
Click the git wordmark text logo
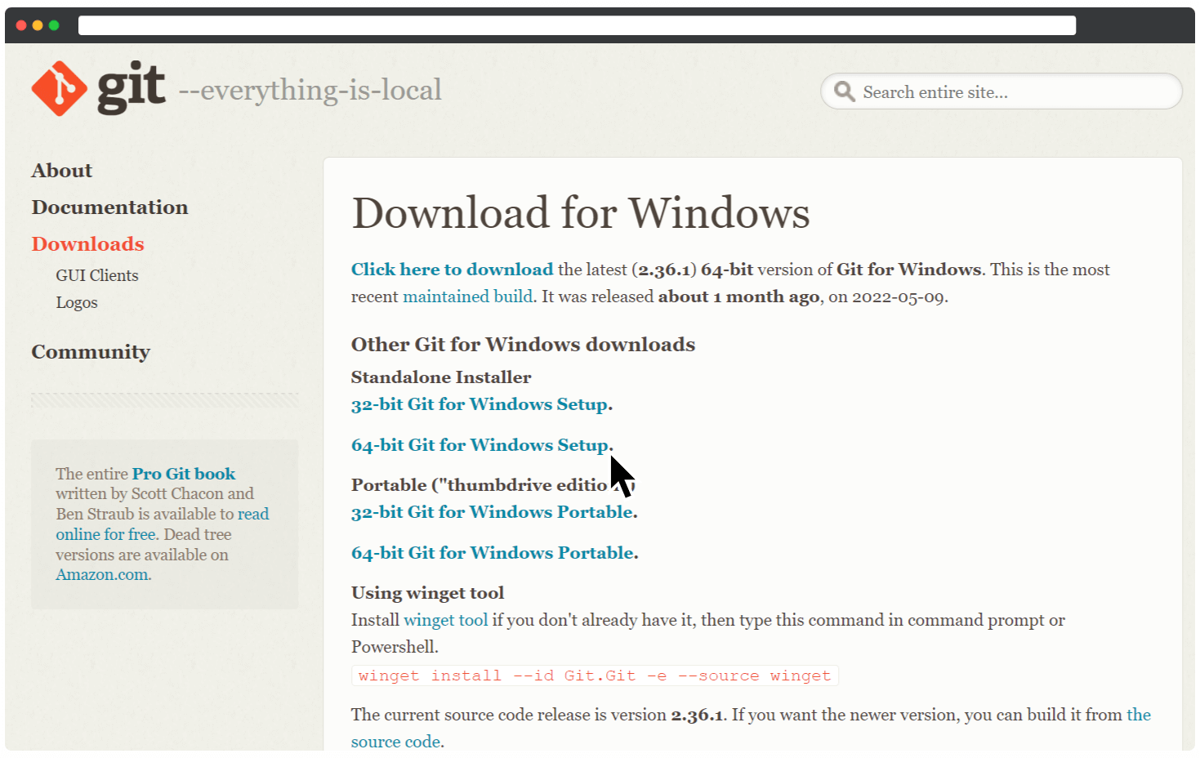[x=132, y=87]
